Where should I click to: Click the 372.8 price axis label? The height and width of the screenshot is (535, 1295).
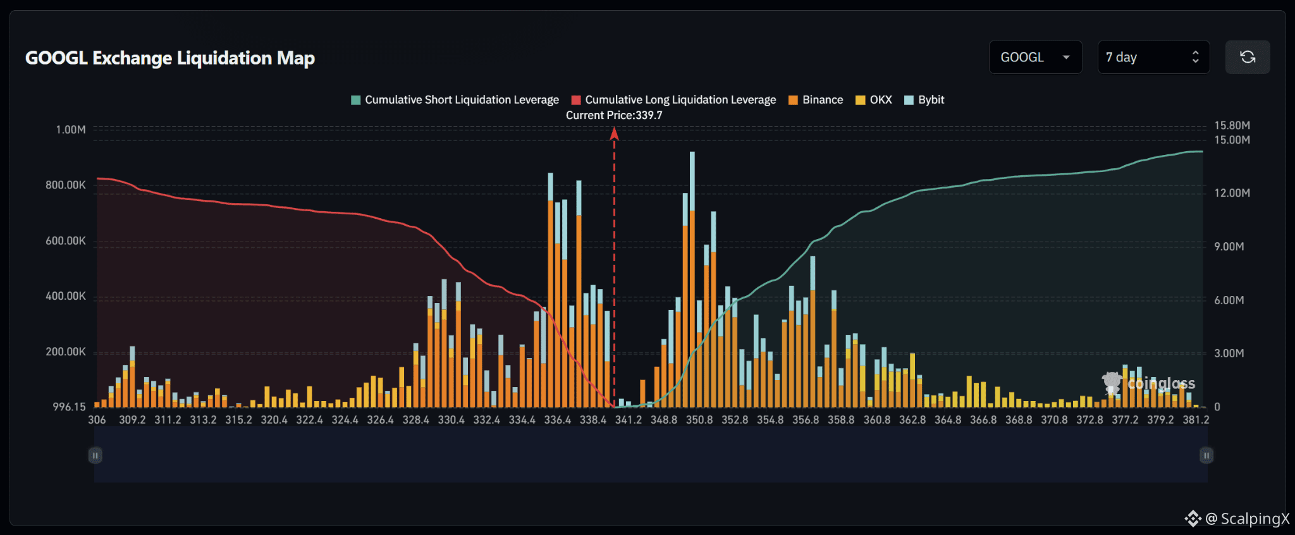pos(1089,420)
